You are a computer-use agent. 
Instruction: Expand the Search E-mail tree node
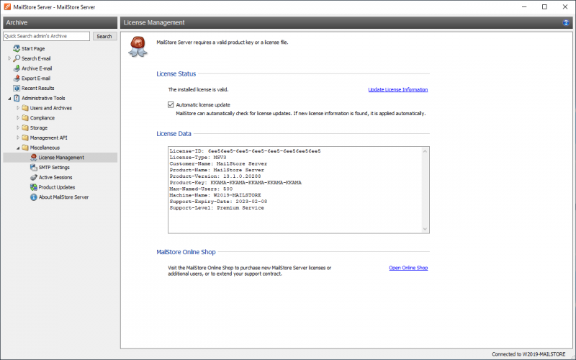[x=9, y=58]
